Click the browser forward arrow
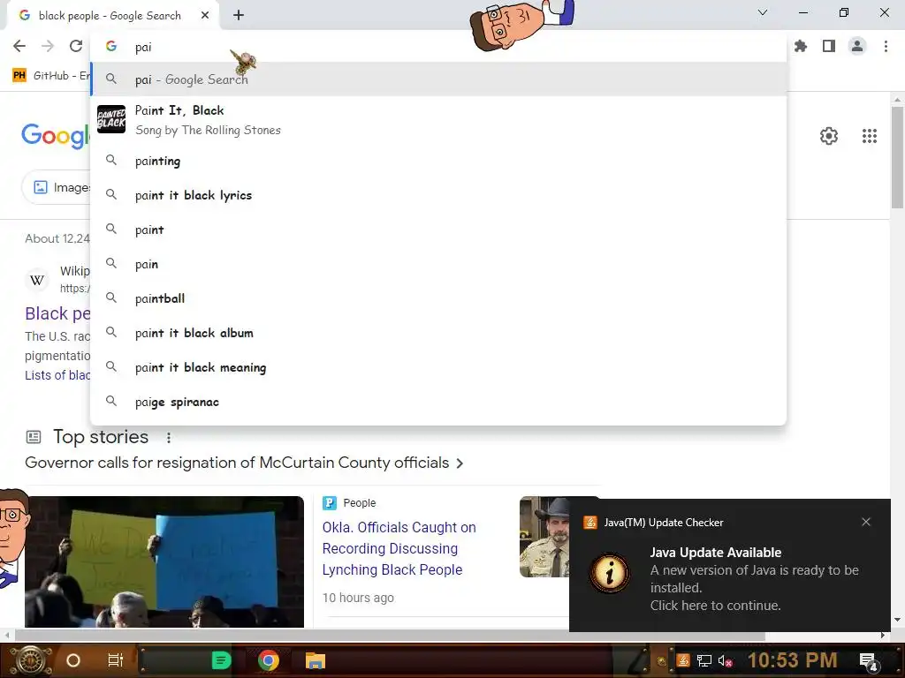 pos(48,46)
